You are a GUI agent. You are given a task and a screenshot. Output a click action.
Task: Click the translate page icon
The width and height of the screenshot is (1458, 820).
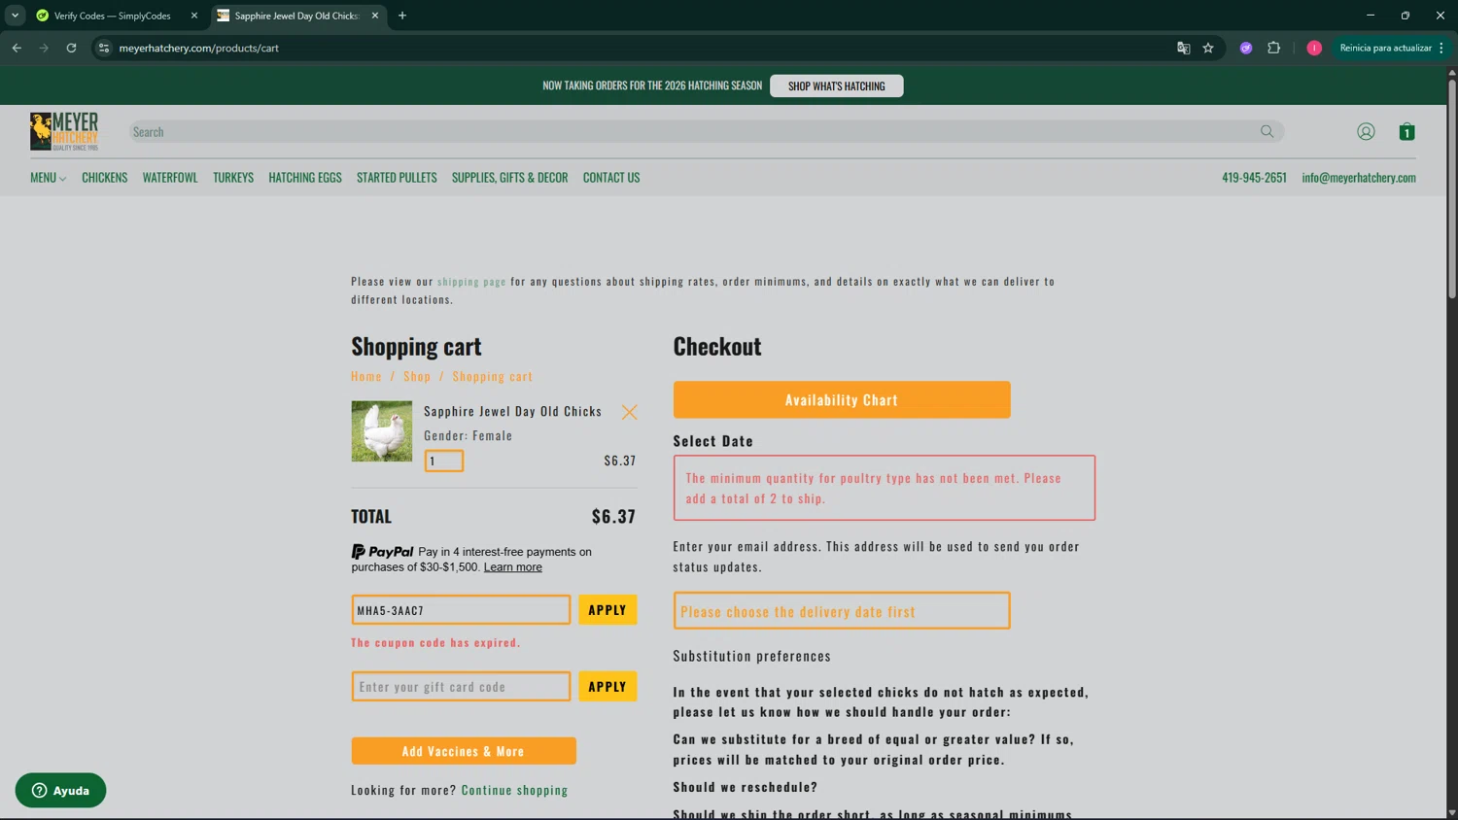click(1183, 48)
